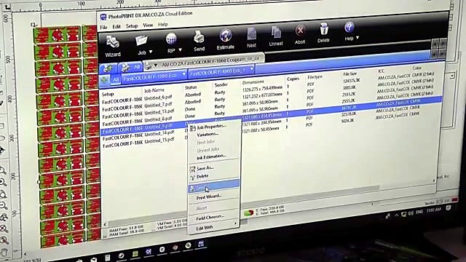Sort by the Dimensions column header
Image resolution: width=466 pixels, height=262 pixels.
coord(253,82)
